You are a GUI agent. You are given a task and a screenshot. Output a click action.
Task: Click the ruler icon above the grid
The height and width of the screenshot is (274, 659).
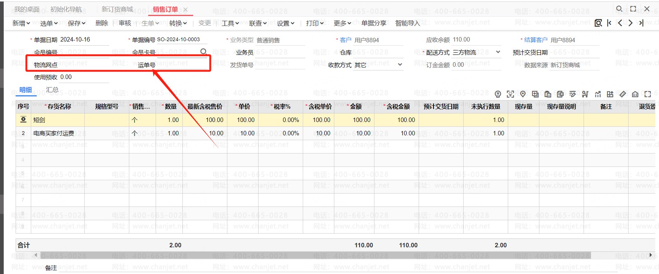coord(623,94)
